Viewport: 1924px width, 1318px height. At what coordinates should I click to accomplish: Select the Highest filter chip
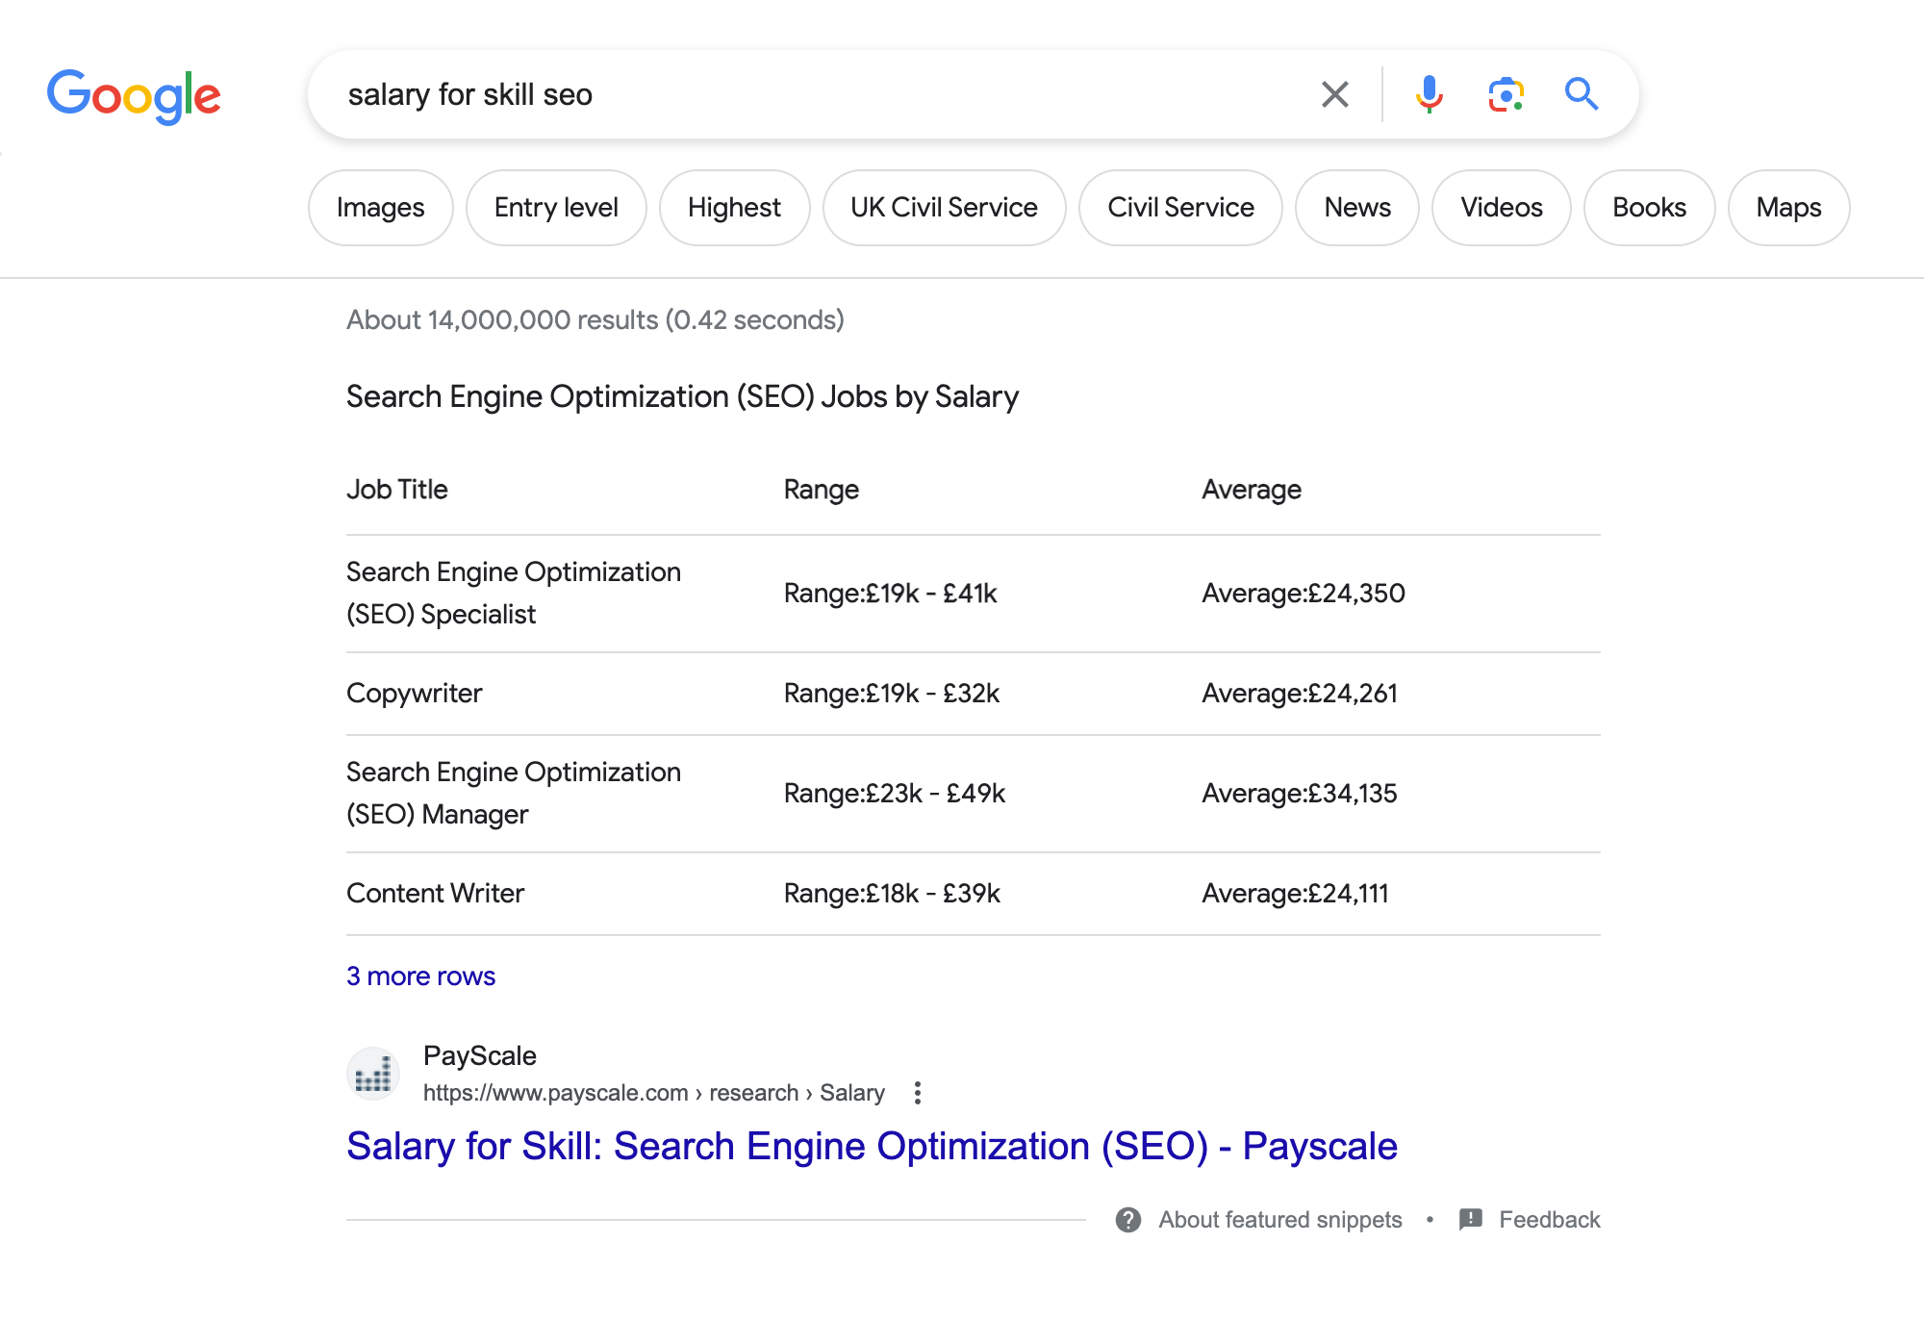734,208
